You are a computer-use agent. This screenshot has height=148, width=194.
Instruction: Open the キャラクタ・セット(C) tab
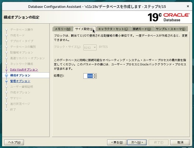(113, 29)
